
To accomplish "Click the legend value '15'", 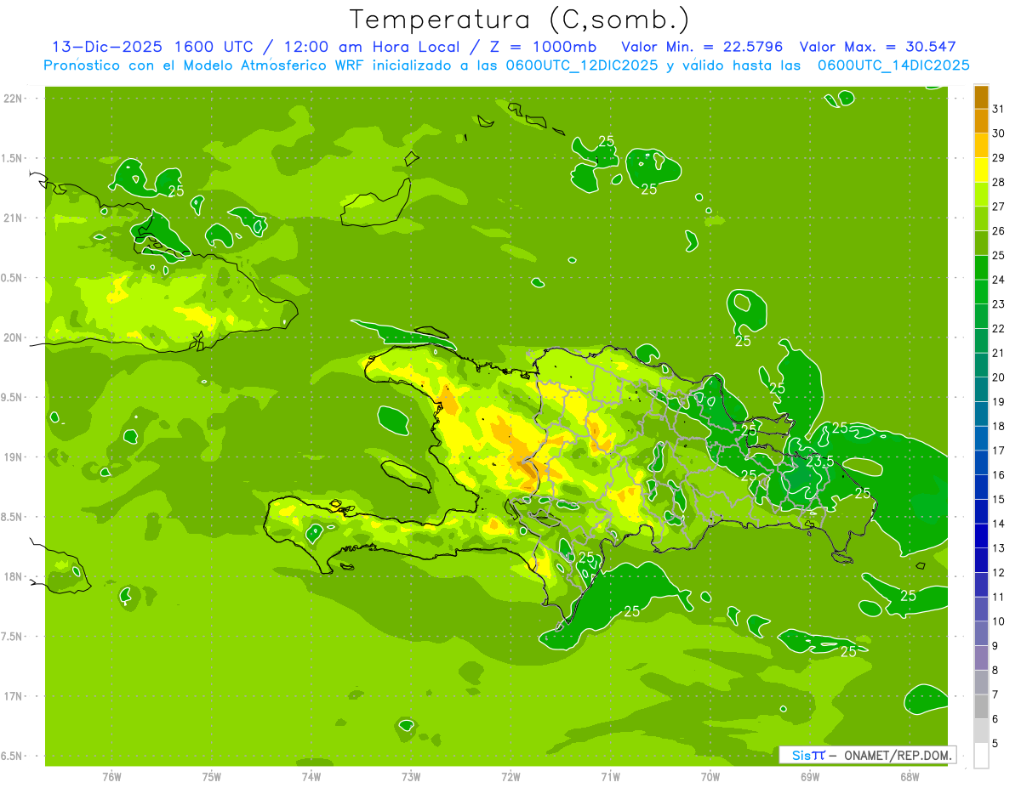I will tap(999, 499).
